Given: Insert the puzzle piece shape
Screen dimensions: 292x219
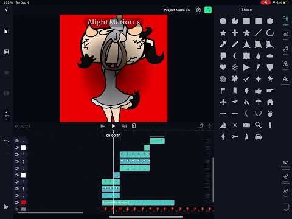Looking at the screenshot, I should tap(235, 79).
